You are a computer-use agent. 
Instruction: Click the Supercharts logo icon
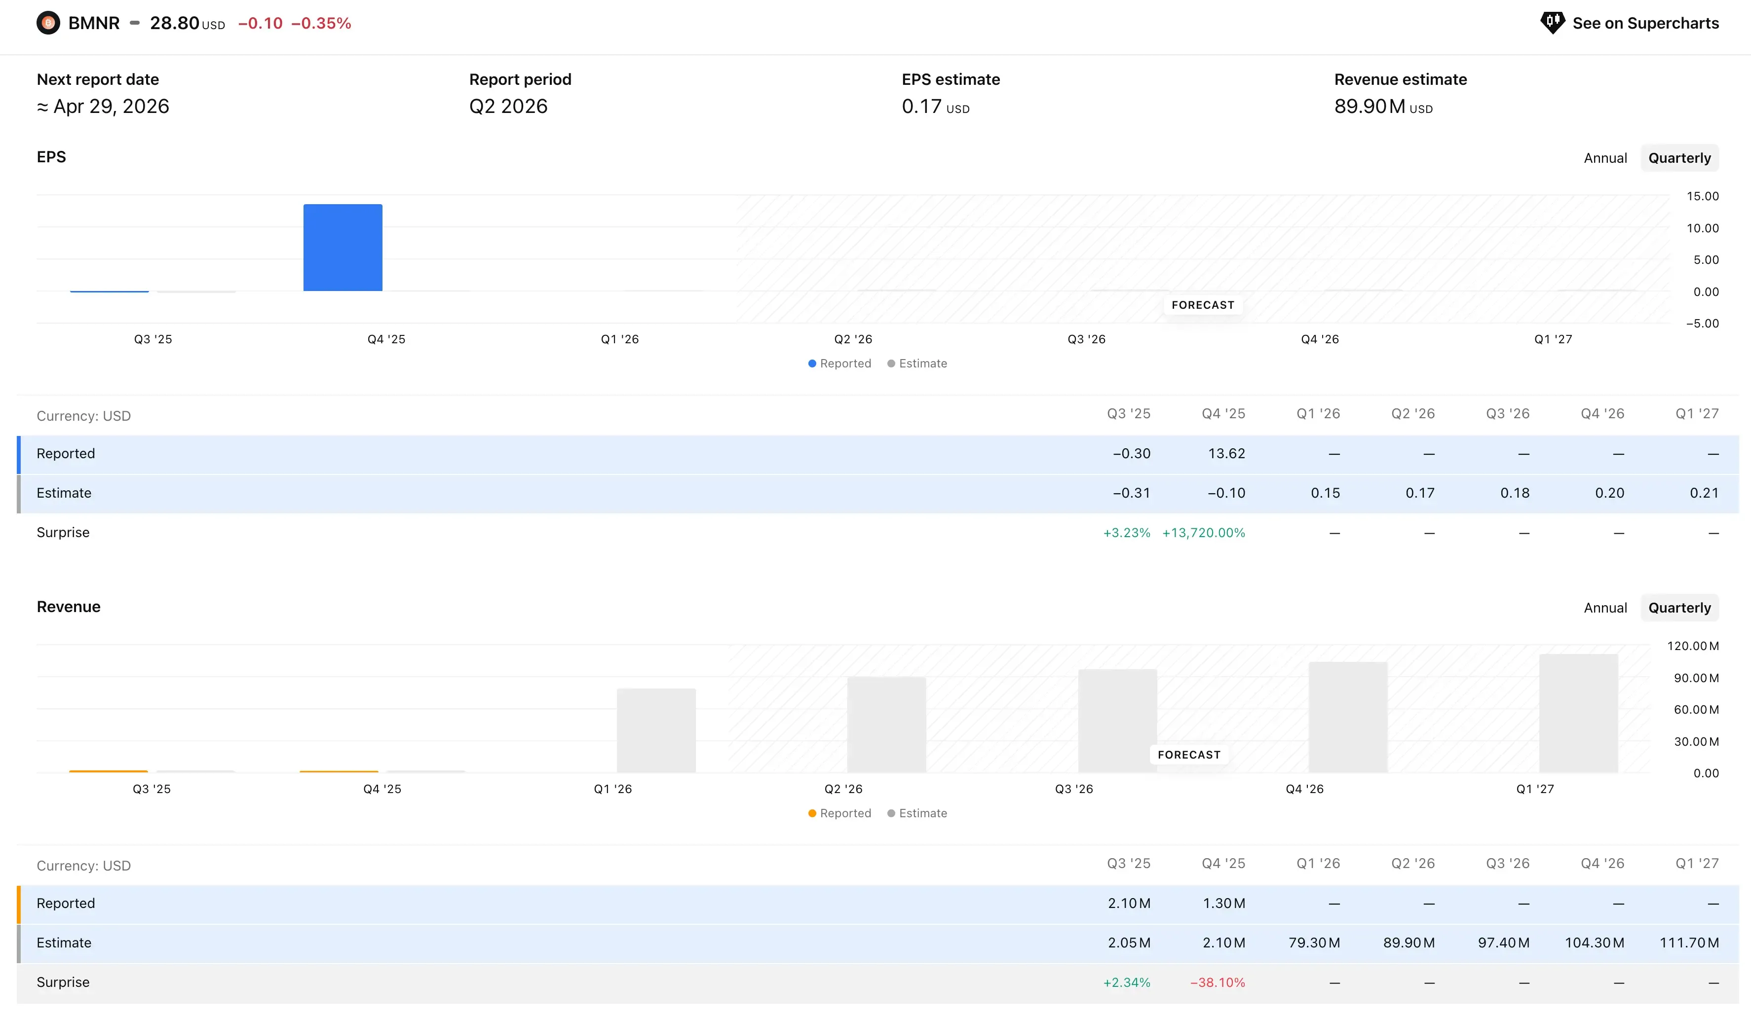1552,22
